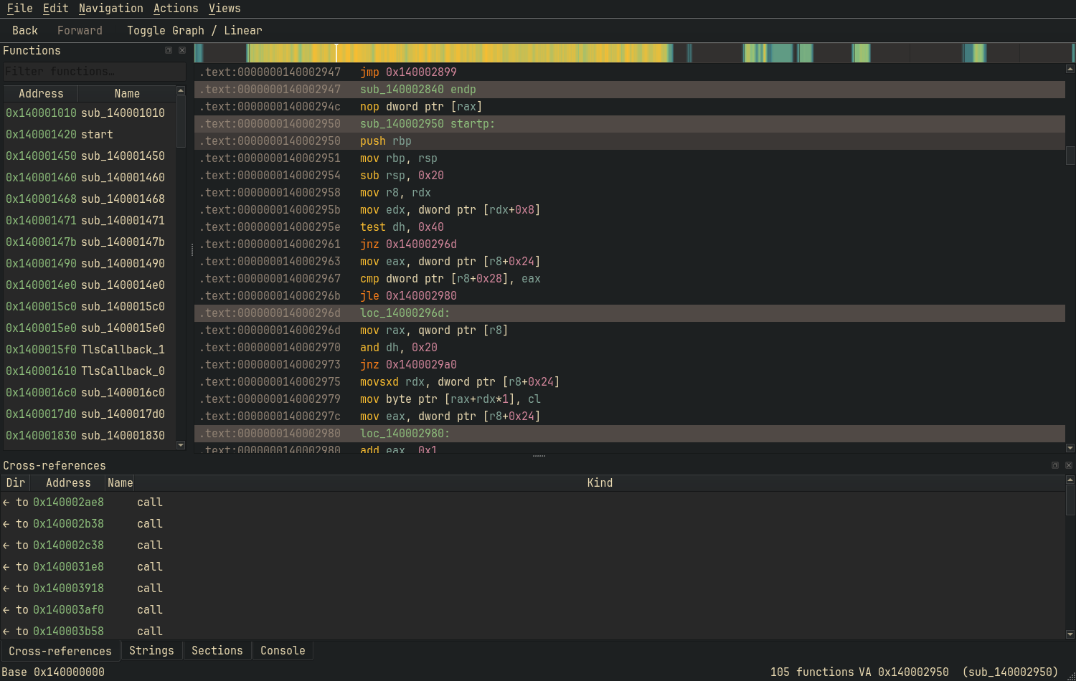
Task: Select function sub_140001468
Action: point(90,199)
